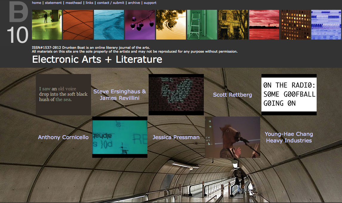
Task: Browse the archive link
Action: tap(134, 3)
